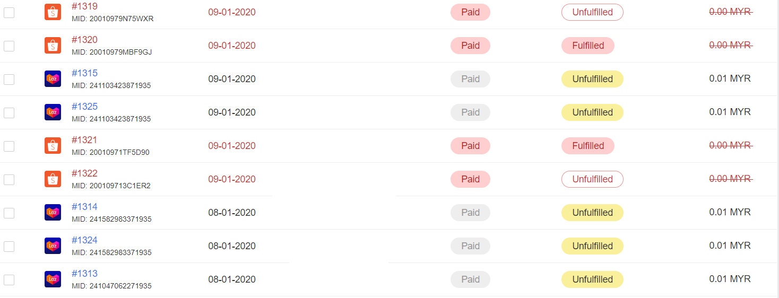This screenshot has height=298, width=779.
Task: Open order #1320 details link
Action: (85, 40)
